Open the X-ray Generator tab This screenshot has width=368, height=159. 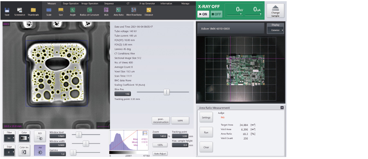coord(147,4)
